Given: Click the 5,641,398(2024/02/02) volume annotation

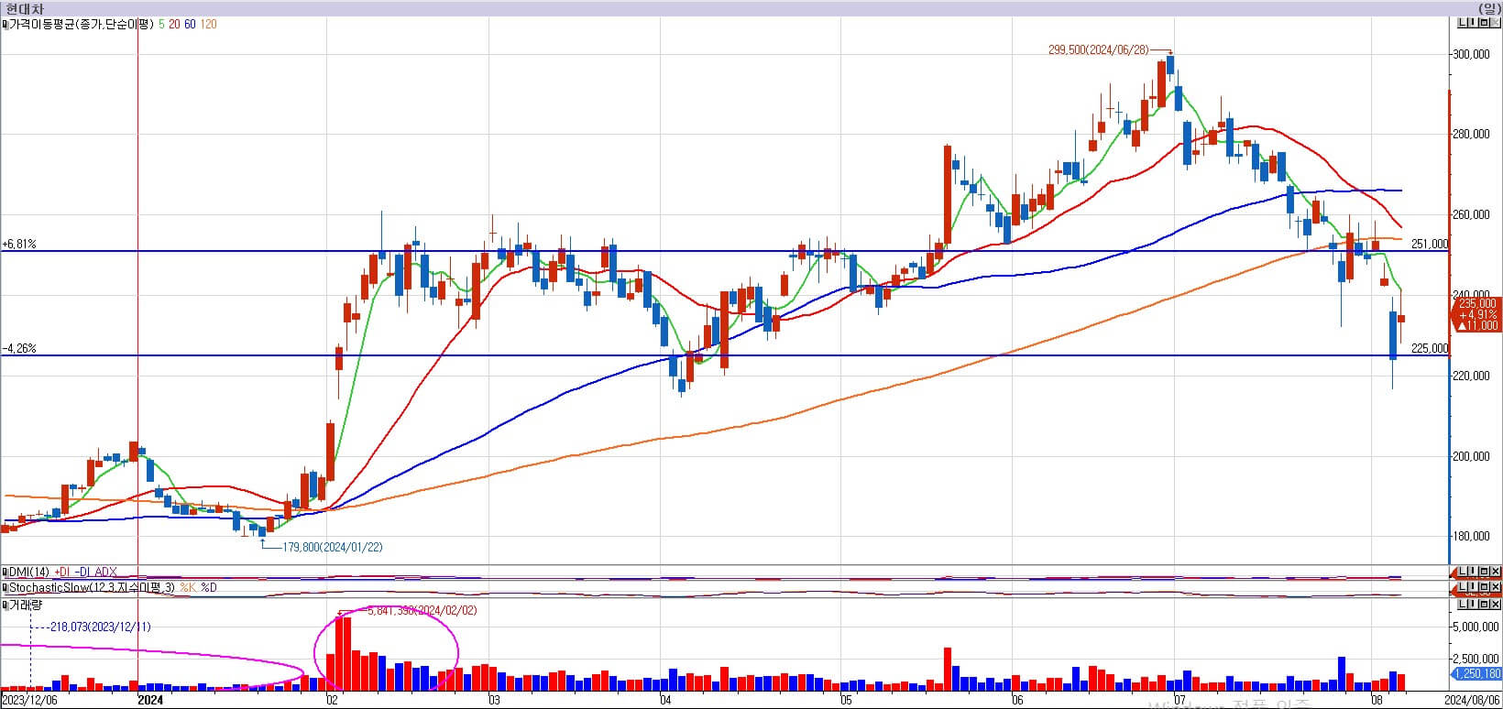Looking at the screenshot, I should tap(422, 610).
